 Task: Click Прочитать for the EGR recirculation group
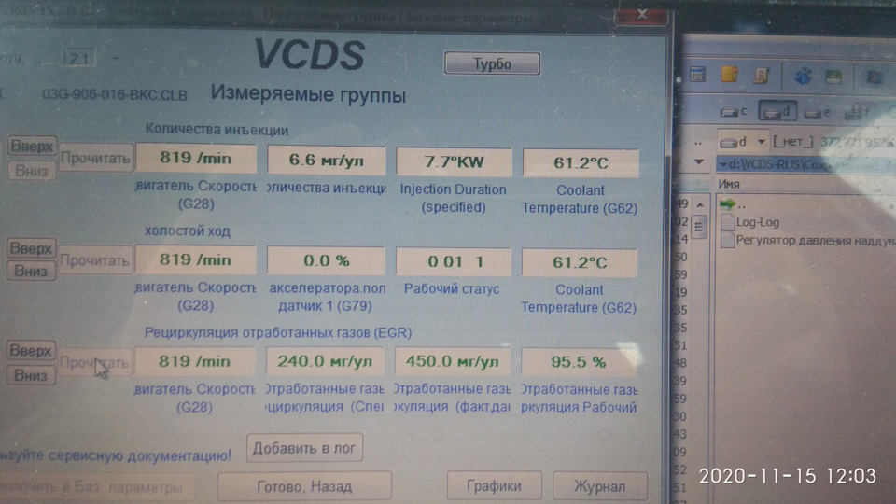click(x=95, y=362)
